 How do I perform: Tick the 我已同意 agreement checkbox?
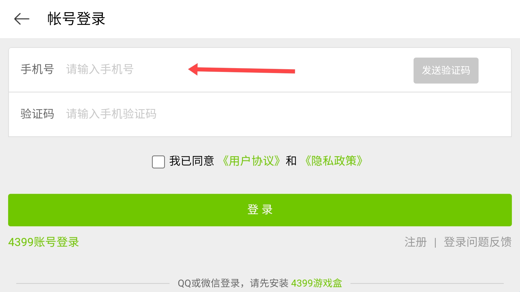(158, 162)
